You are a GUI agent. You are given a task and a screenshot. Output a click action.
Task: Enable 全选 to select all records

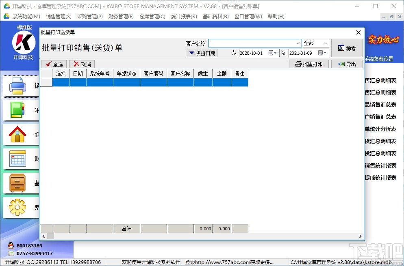(x=53, y=64)
